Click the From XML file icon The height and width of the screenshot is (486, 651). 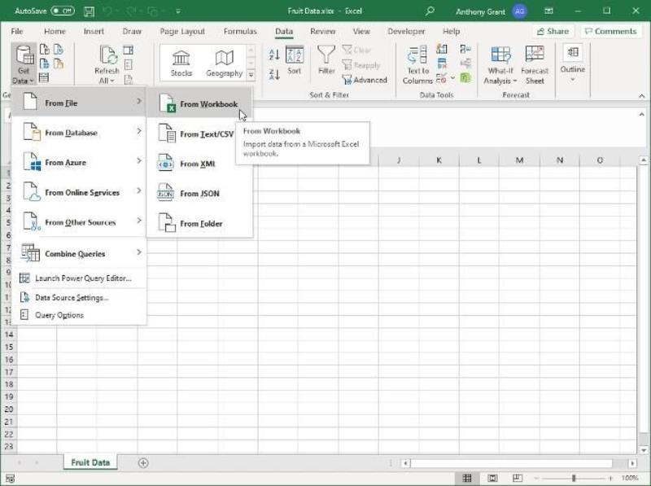point(166,164)
